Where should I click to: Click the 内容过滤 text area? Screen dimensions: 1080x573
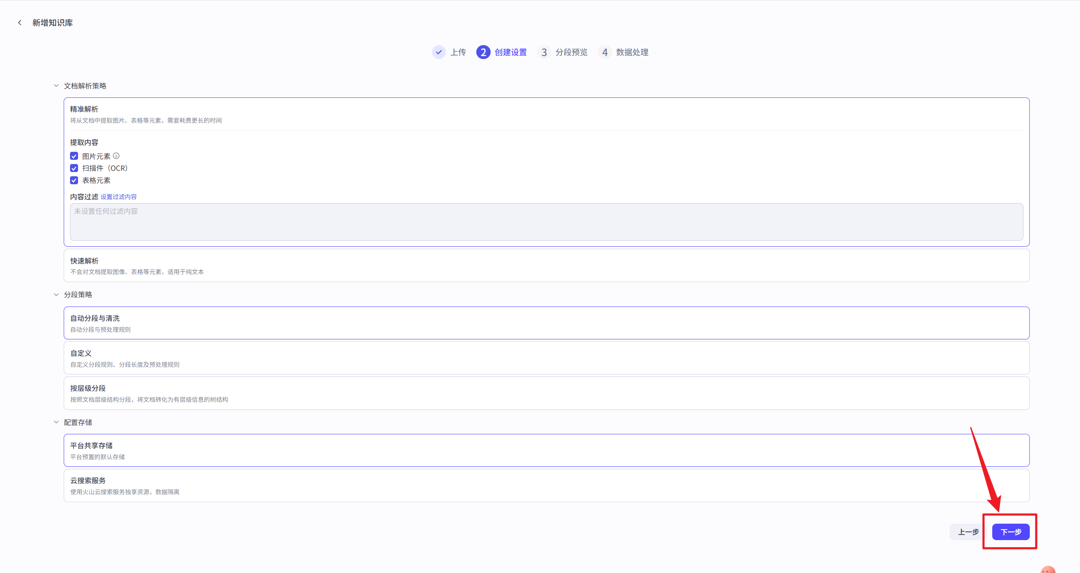[x=546, y=222]
